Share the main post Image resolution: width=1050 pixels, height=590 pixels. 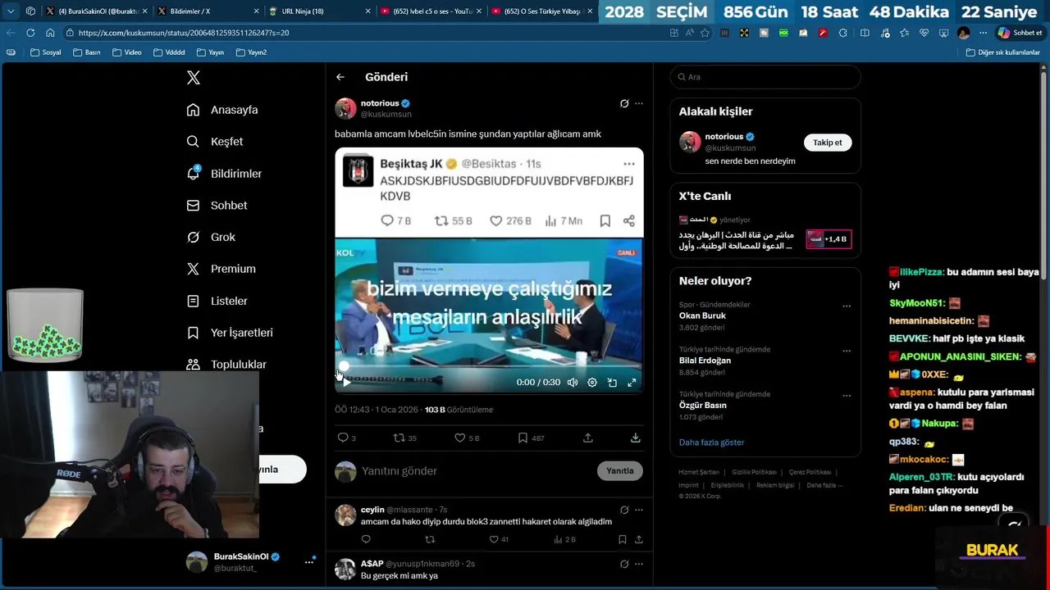[588, 438]
